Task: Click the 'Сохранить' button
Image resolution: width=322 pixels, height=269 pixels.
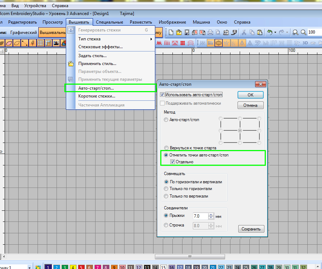Action: pos(251,229)
